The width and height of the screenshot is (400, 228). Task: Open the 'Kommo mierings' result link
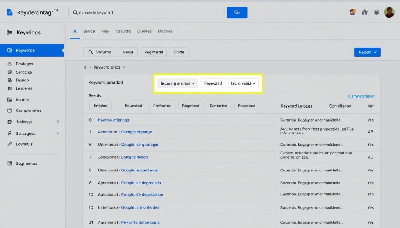(x=114, y=120)
